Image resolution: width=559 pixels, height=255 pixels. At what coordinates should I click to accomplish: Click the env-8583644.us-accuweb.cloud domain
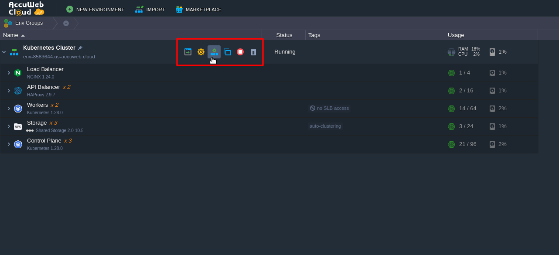pyautogui.click(x=59, y=57)
